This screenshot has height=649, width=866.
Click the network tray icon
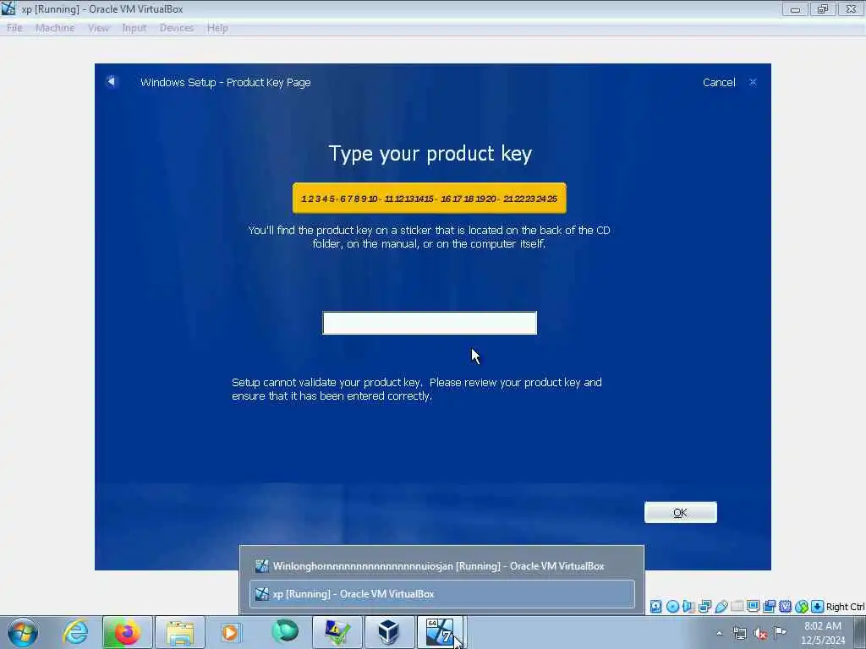pyautogui.click(x=739, y=633)
